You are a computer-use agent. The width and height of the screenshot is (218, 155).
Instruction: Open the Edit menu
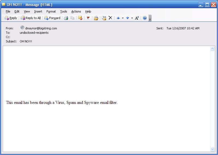click(17, 11)
